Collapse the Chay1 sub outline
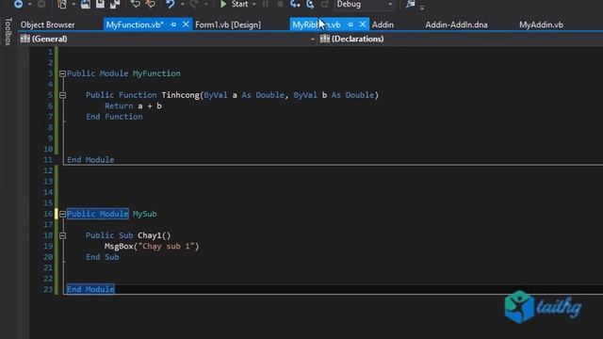Image resolution: width=603 pixels, height=339 pixels. click(62, 235)
